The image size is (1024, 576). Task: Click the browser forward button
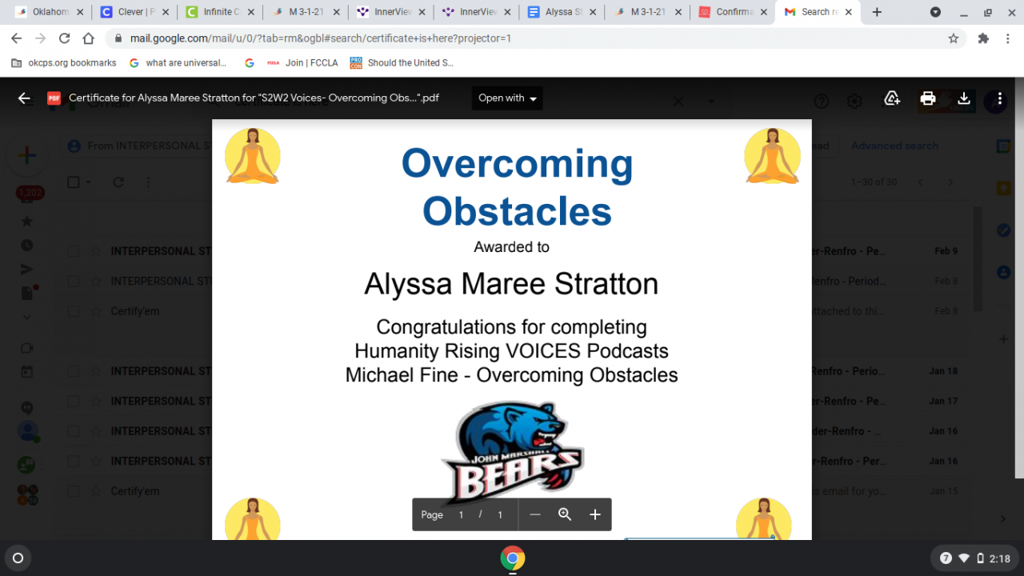pyautogui.click(x=42, y=38)
